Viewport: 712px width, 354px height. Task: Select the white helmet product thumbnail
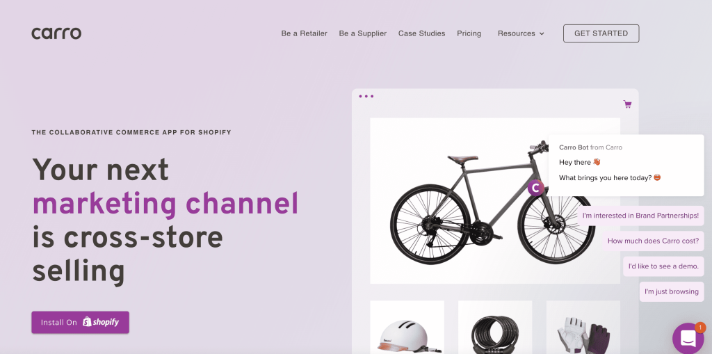tap(407, 327)
